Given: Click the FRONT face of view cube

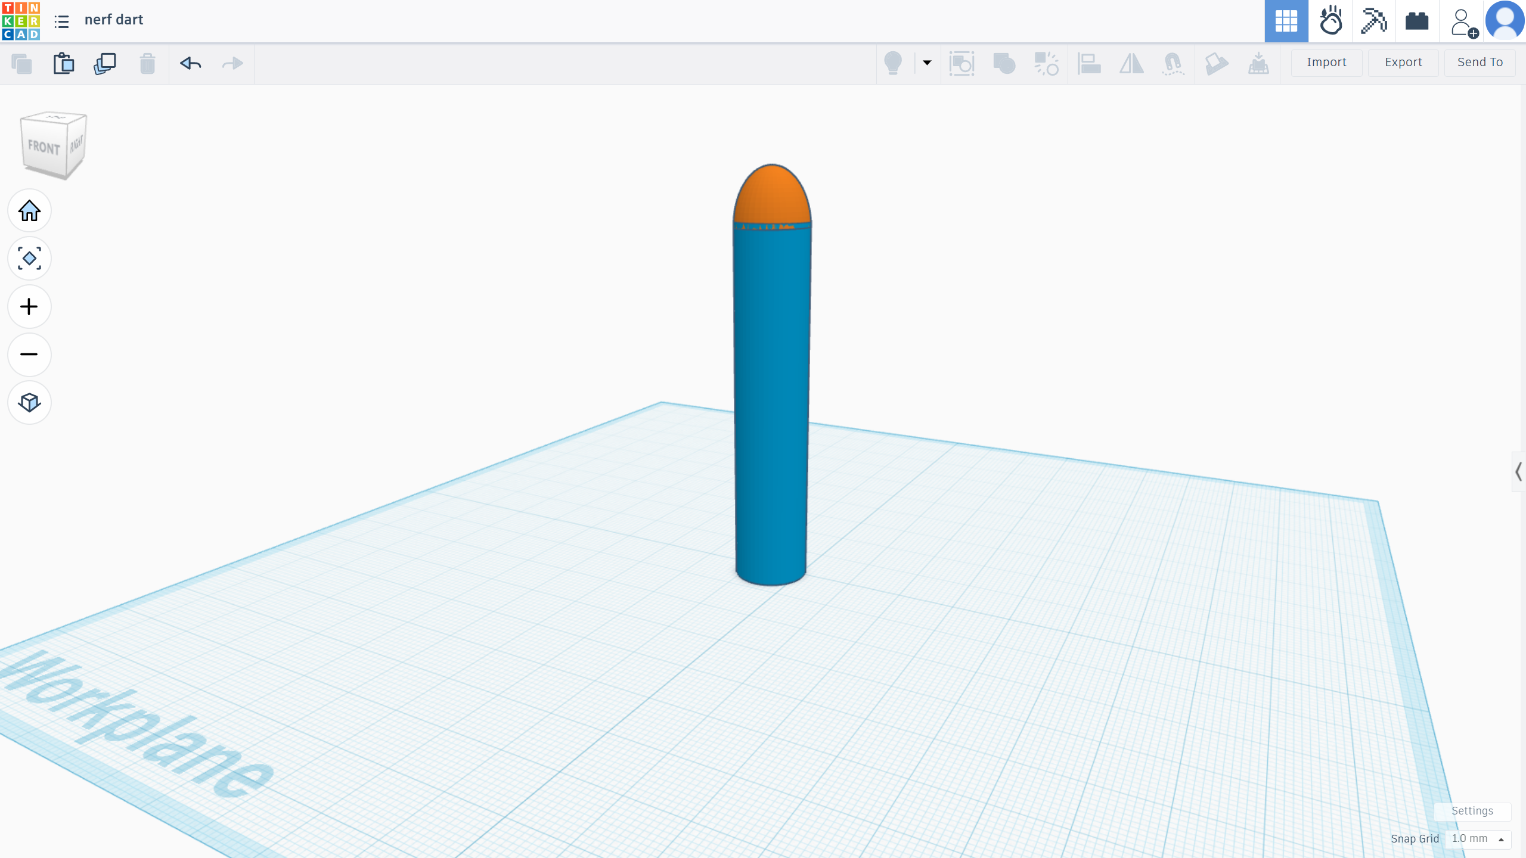Looking at the screenshot, I should coord(44,147).
